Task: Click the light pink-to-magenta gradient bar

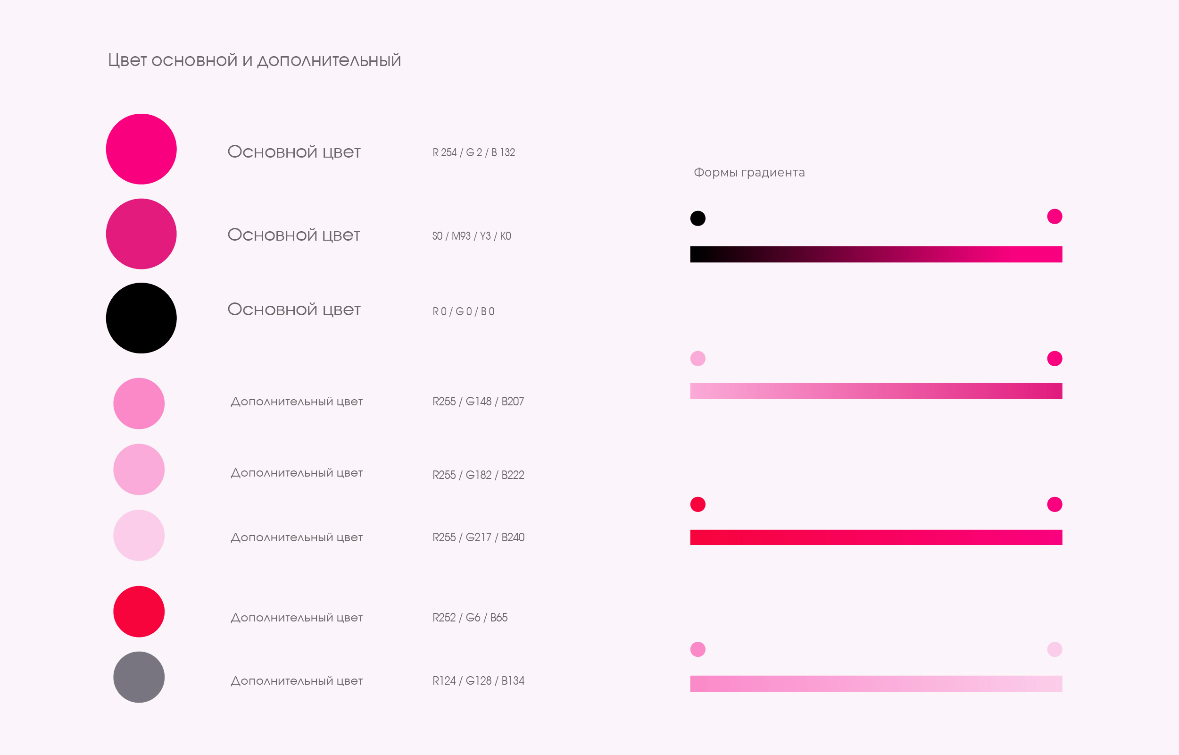Action: pyautogui.click(x=876, y=391)
